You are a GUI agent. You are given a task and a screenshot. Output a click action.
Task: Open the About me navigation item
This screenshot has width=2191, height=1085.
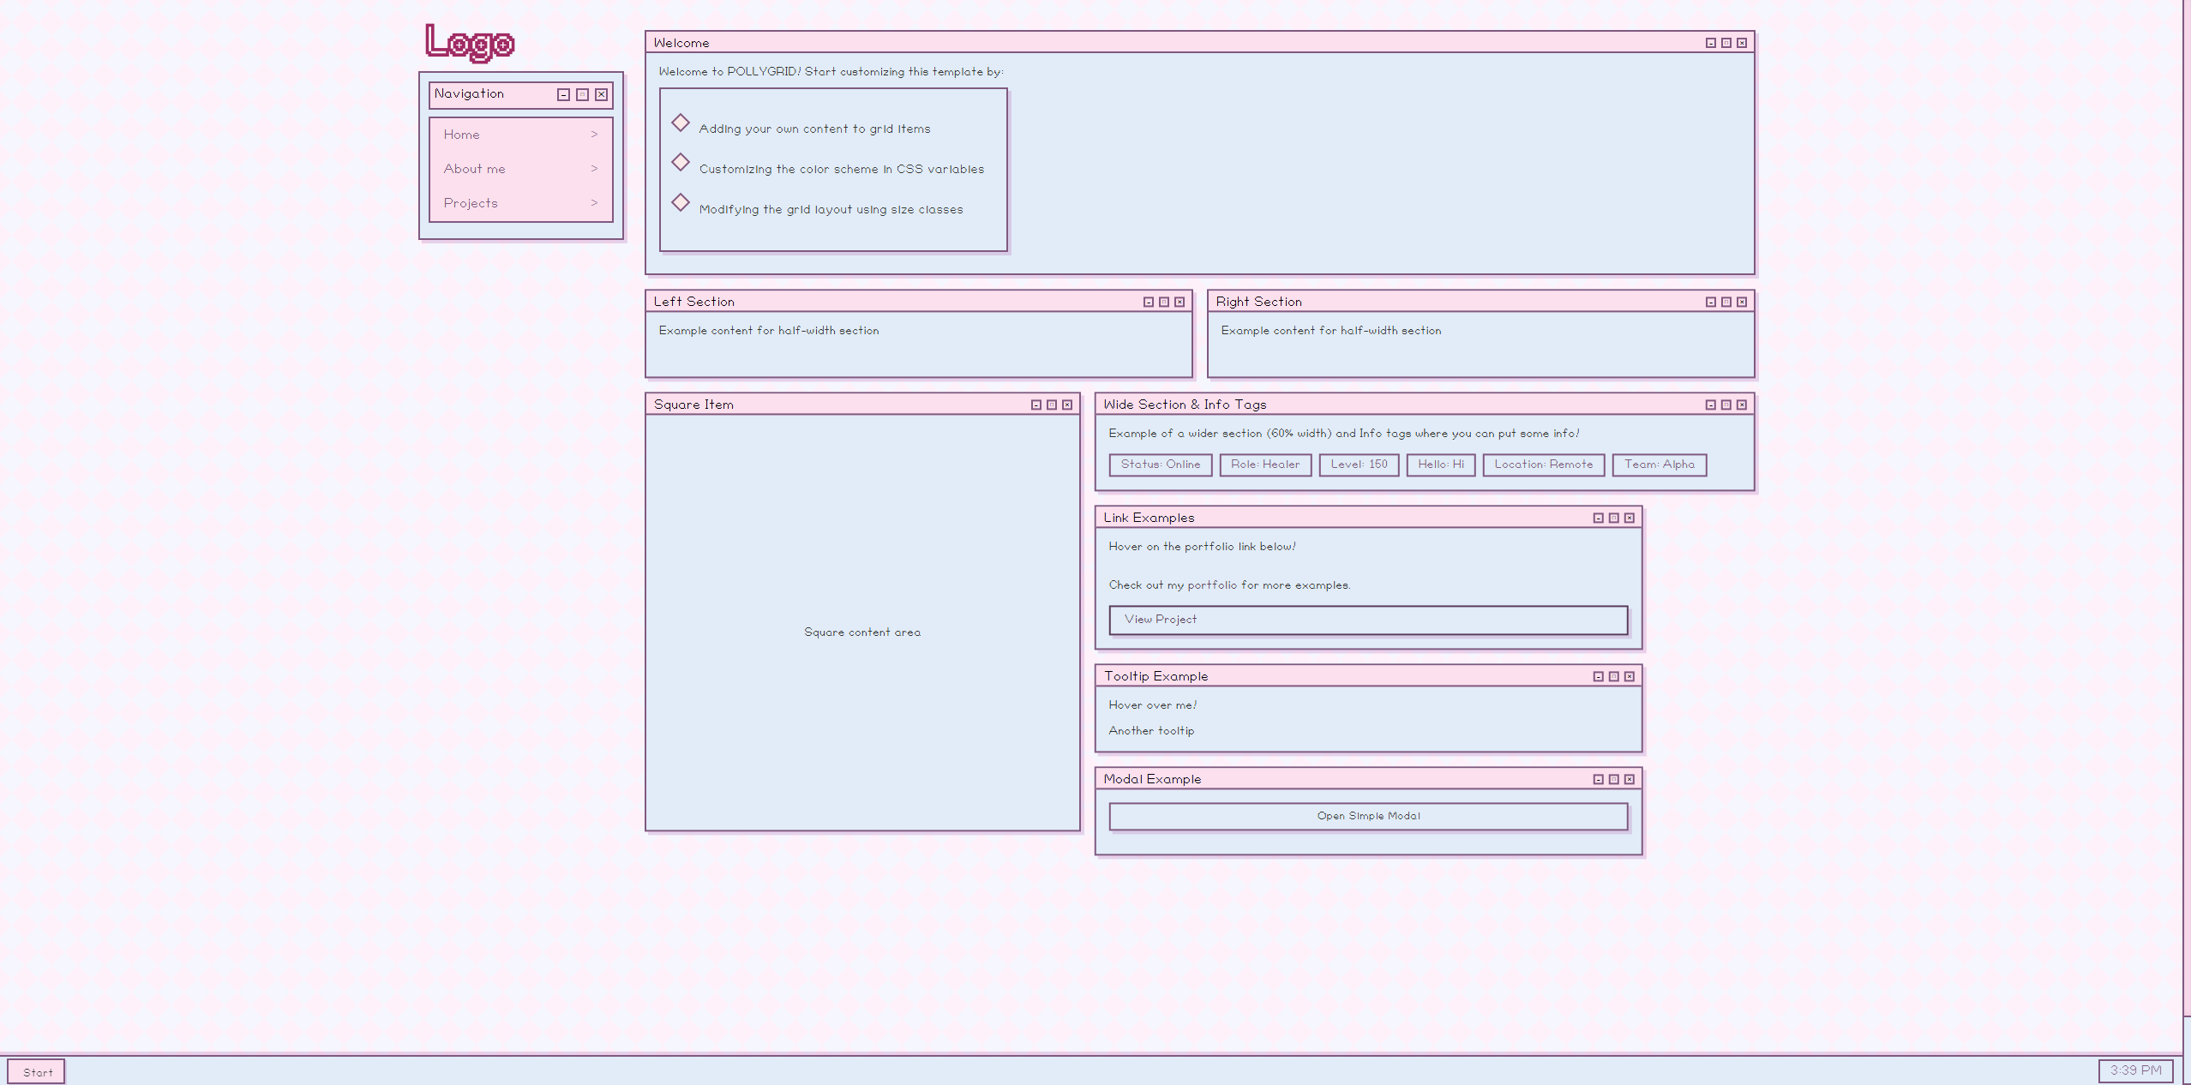tap(474, 169)
